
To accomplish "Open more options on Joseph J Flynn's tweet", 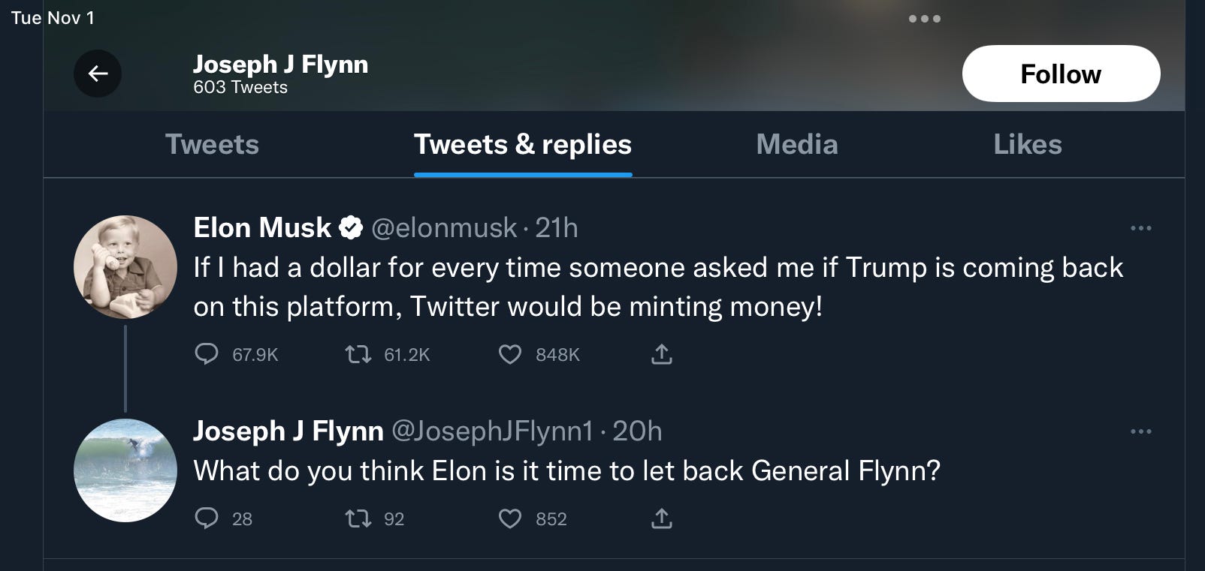I will pyautogui.click(x=1140, y=431).
